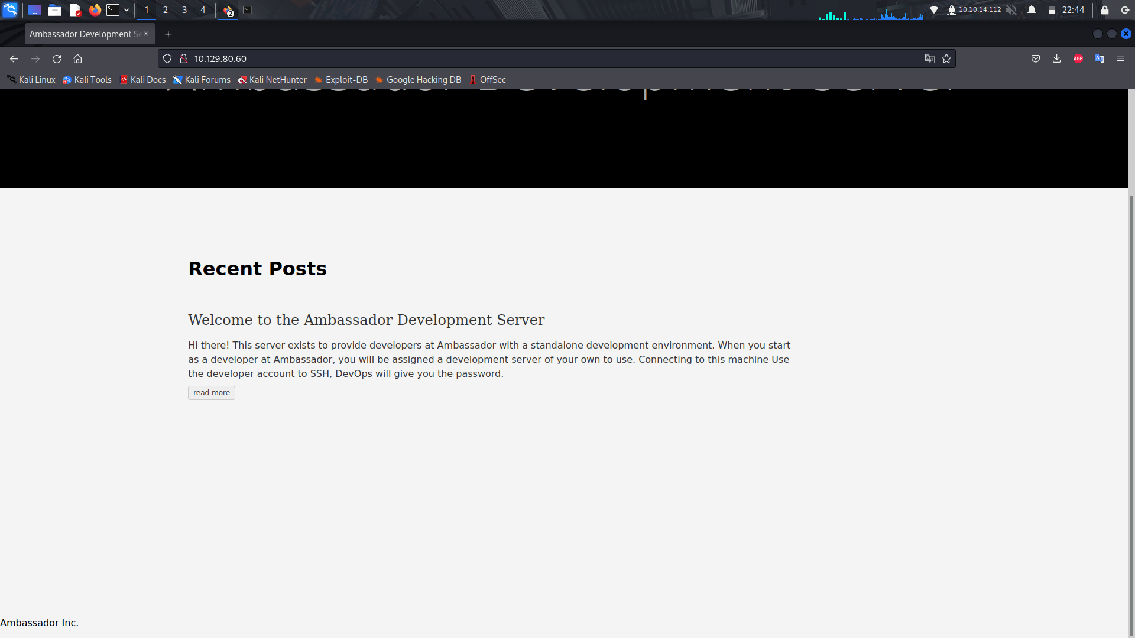
Task: Bookmark page with star icon
Action: pyautogui.click(x=946, y=59)
